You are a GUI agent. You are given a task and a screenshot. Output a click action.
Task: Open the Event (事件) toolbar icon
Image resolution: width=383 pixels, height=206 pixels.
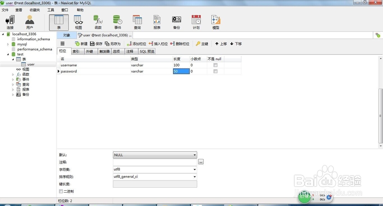[118, 23]
